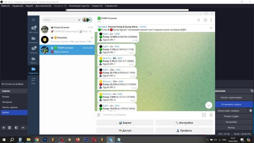
Task: Open virtual camera settings gear icon
Action: (250, 111)
